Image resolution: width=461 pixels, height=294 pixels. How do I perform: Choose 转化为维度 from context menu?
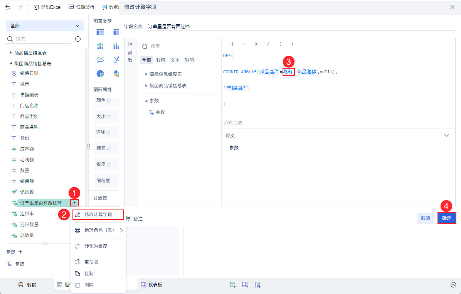click(98, 246)
